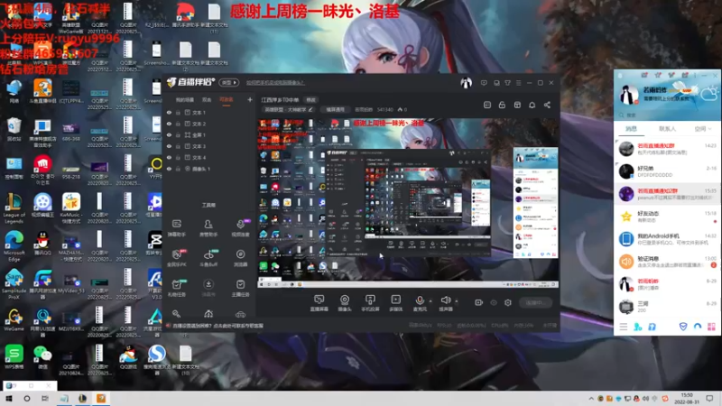The image size is (722, 406).
Task: Open 好友动态 in QQ list
Action: (x=667, y=217)
